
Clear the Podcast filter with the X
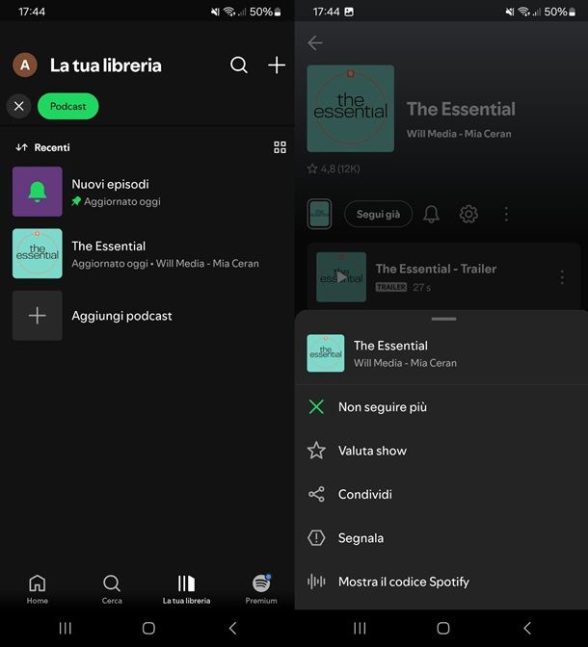[18, 107]
